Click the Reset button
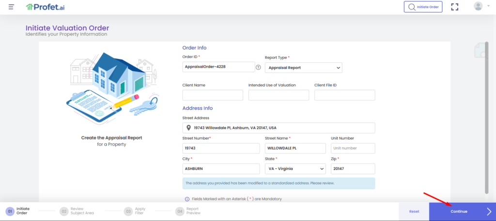This screenshot has height=221, width=496. coord(414,211)
